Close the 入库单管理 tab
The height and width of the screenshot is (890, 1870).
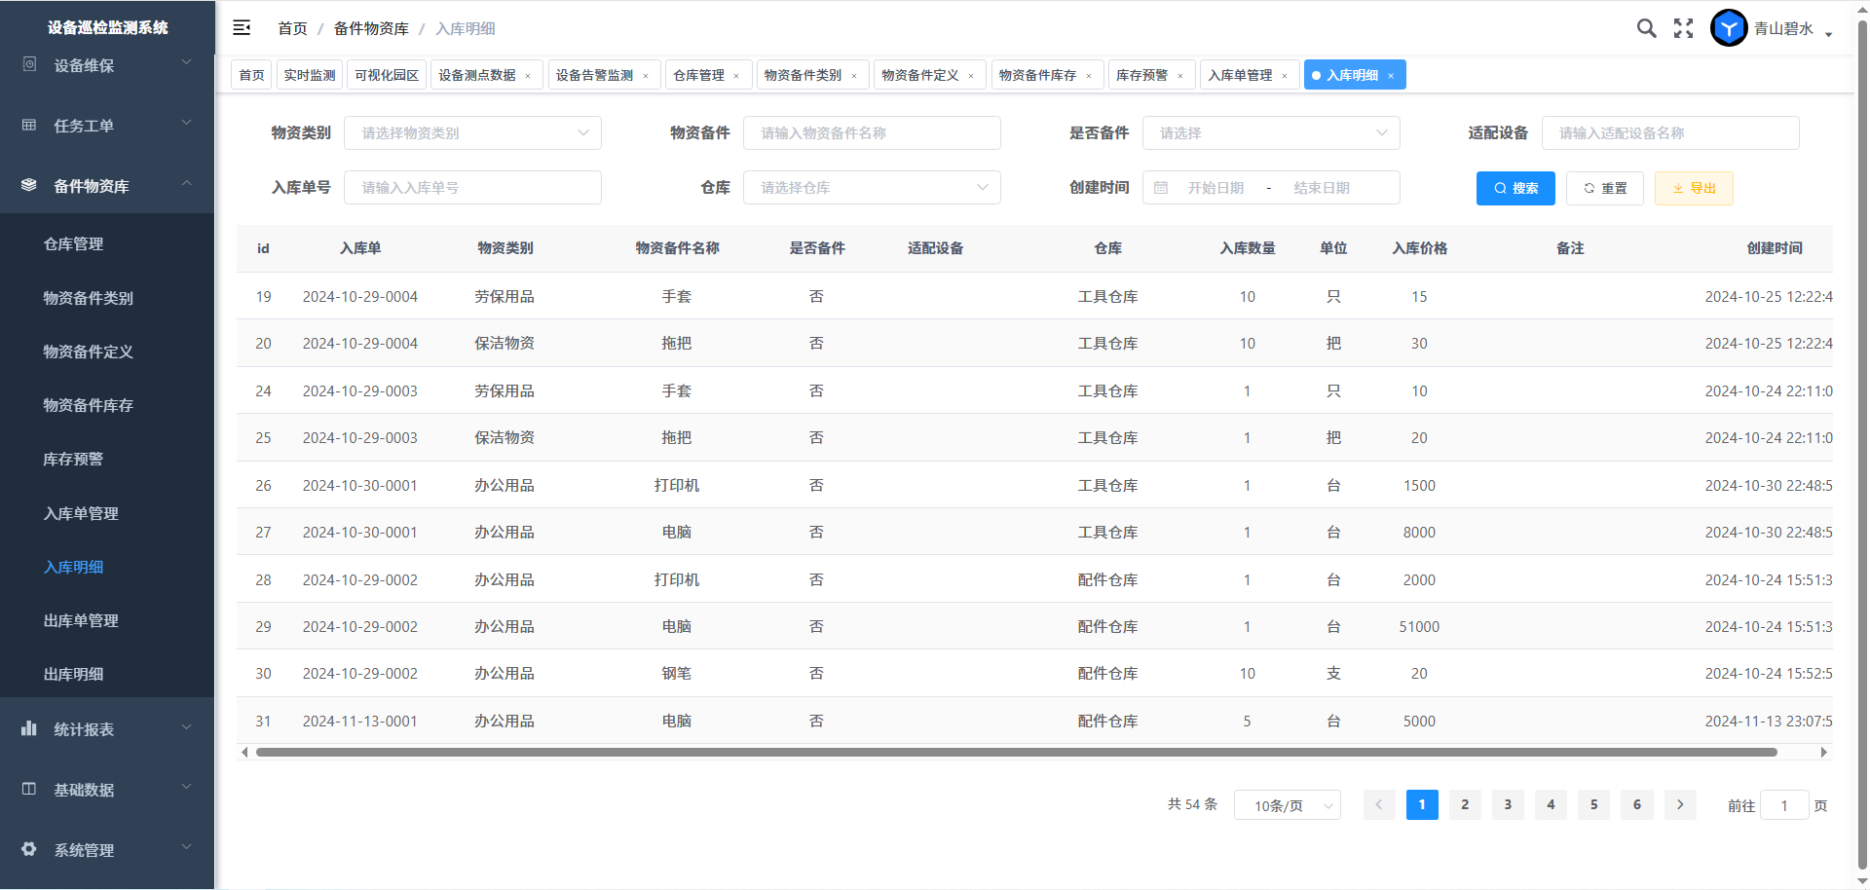coord(1285,76)
